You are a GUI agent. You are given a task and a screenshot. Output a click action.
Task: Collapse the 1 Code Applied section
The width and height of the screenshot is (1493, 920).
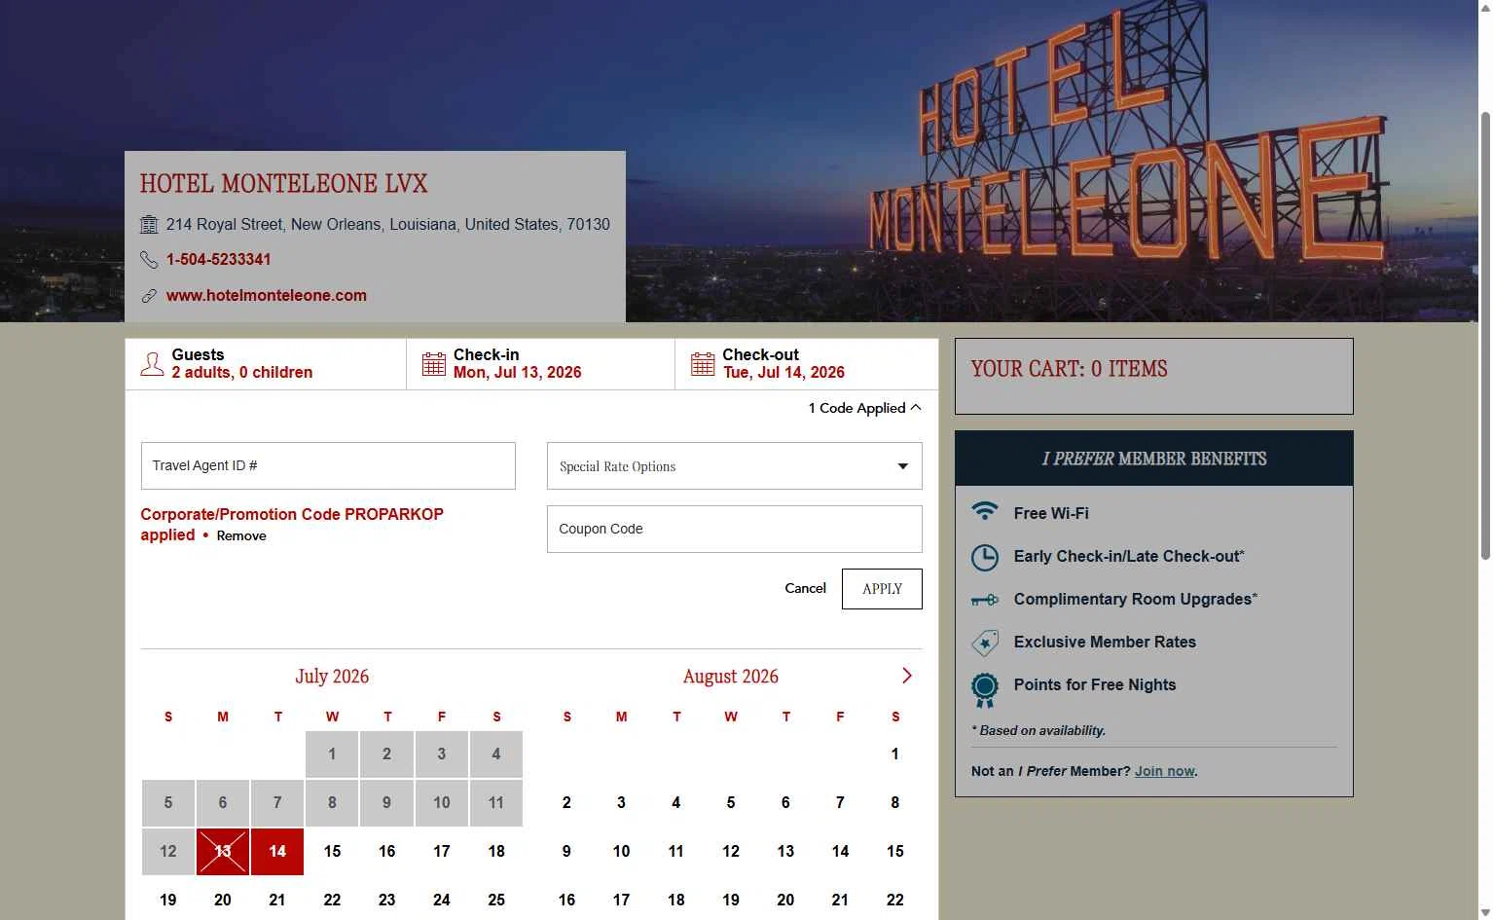pyautogui.click(x=865, y=408)
